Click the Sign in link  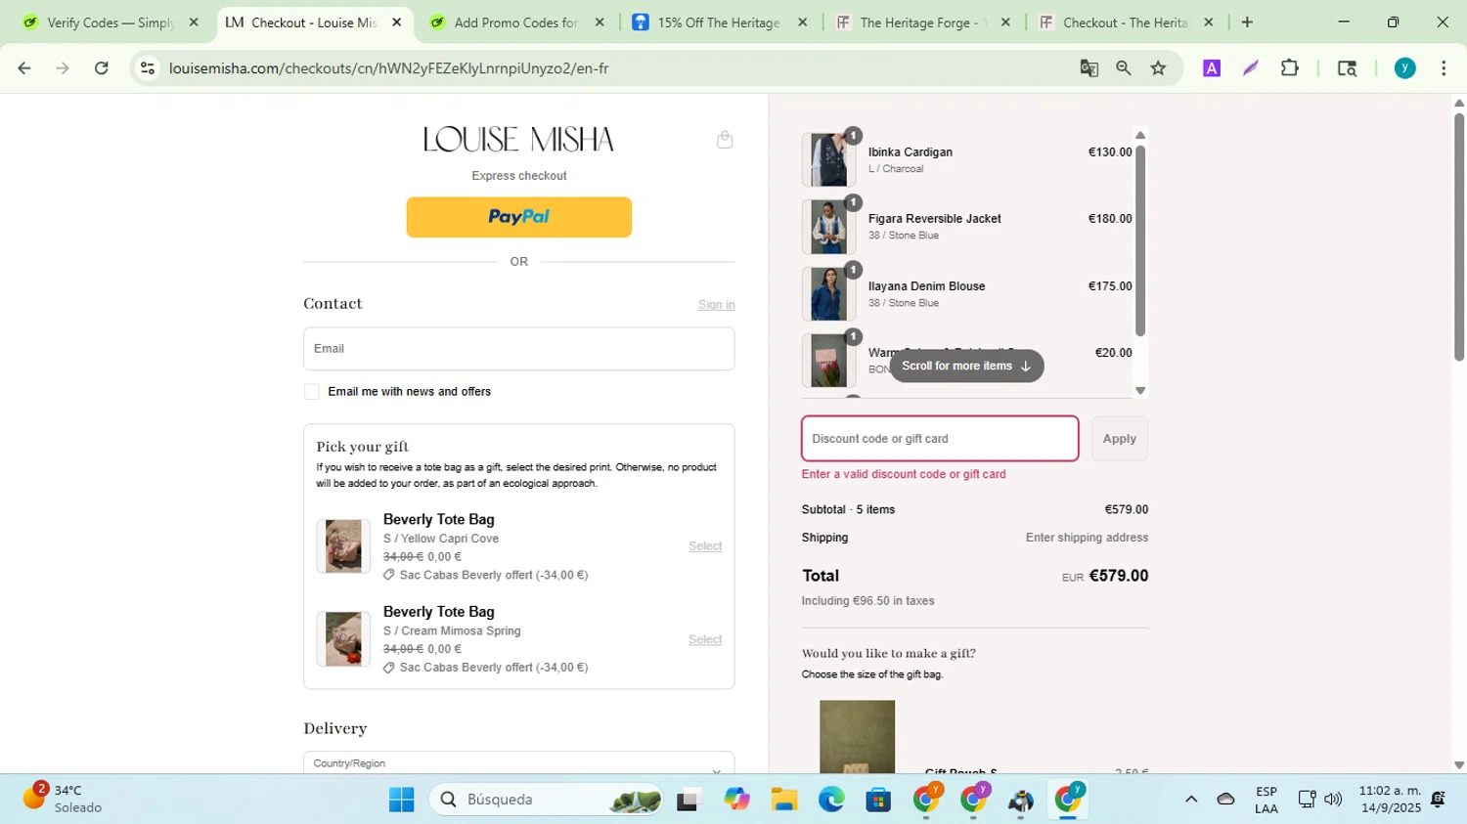[716, 305]
